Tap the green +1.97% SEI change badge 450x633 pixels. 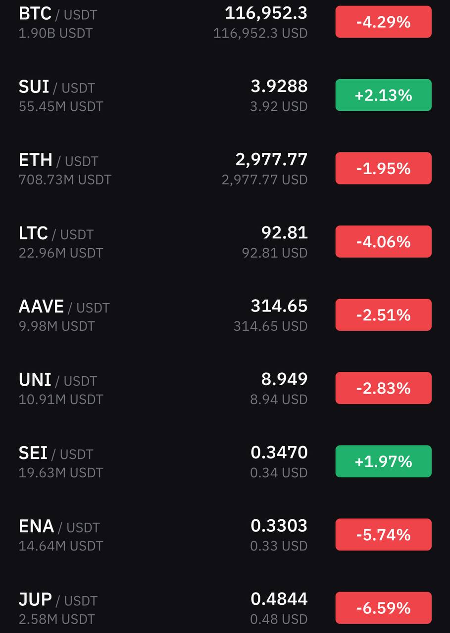384,461
